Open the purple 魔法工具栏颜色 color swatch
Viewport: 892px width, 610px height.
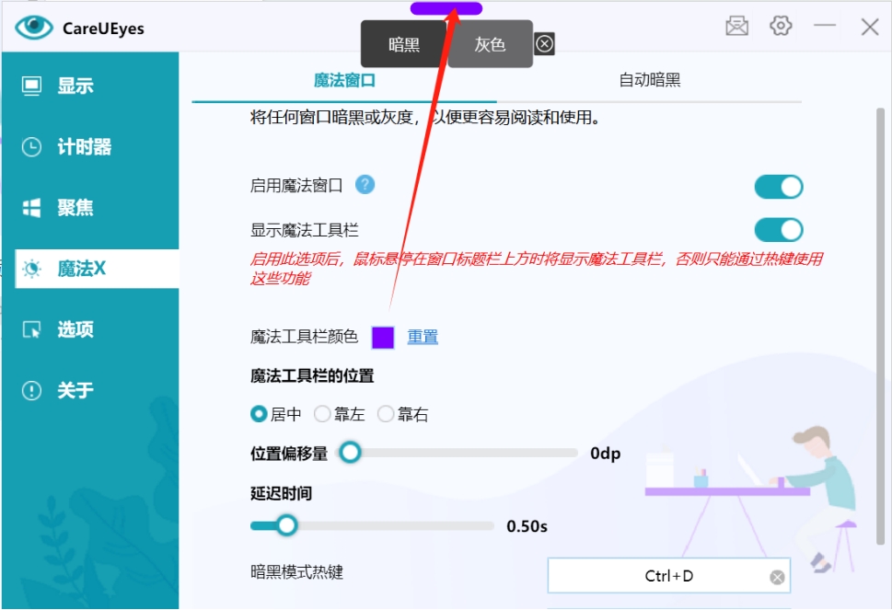383,337
